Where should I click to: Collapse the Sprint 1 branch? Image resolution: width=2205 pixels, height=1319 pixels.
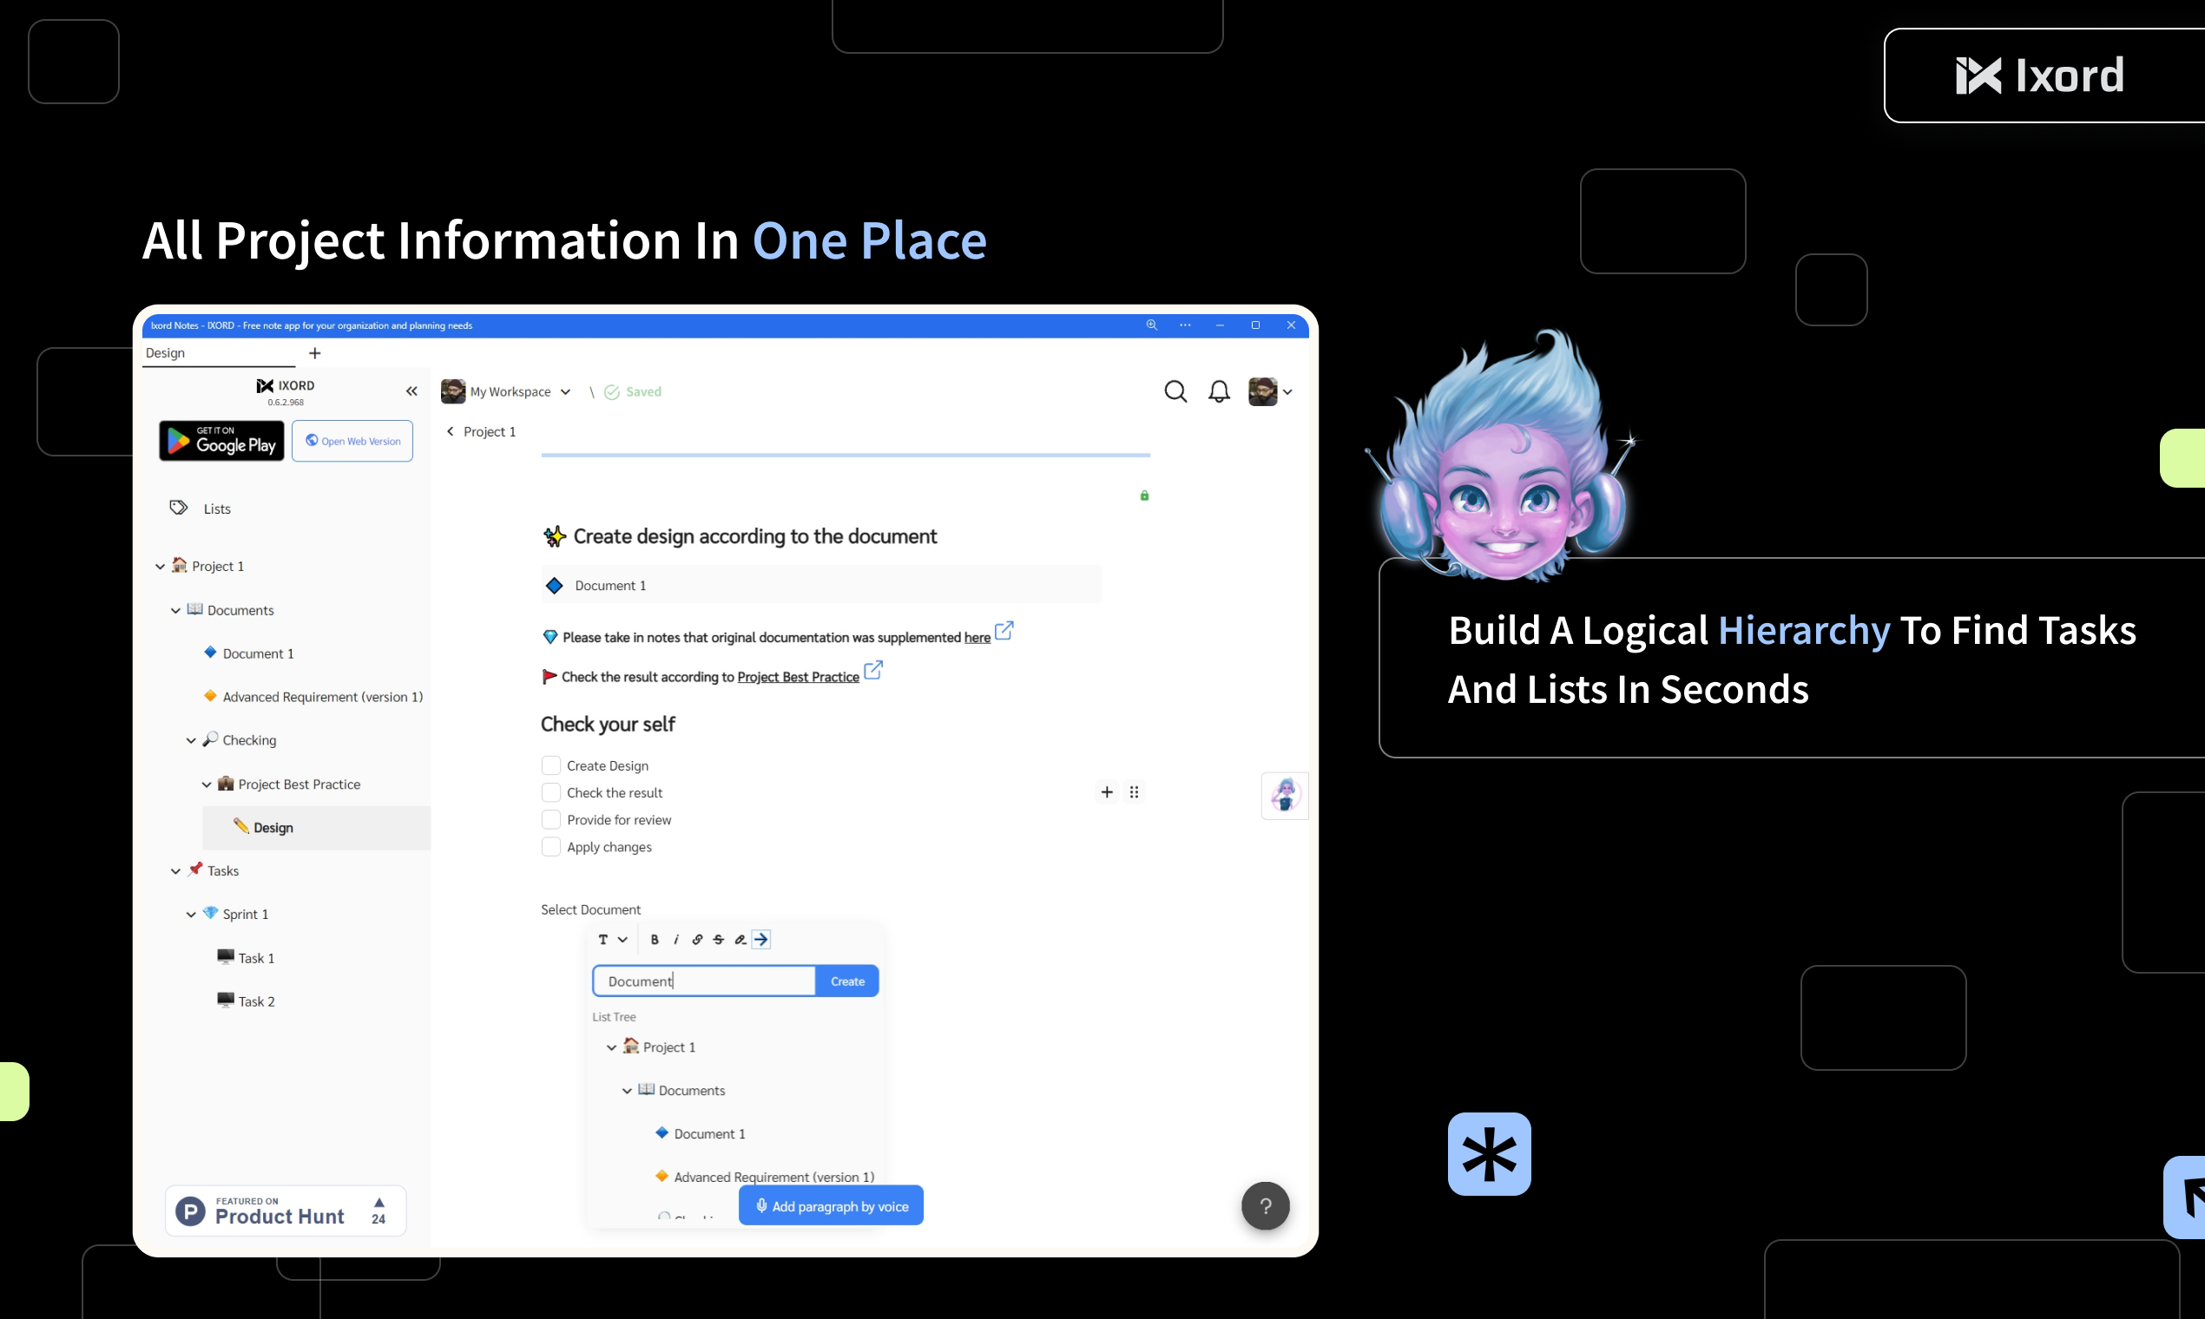(190, 913)
